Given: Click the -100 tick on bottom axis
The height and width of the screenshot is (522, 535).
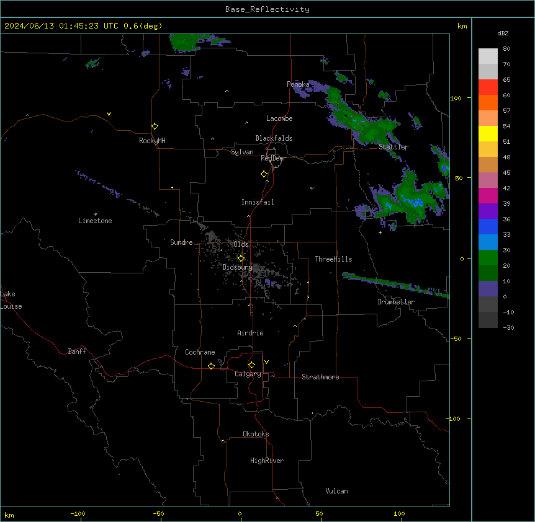Looking at the screenshot, I should click(78, 513).
